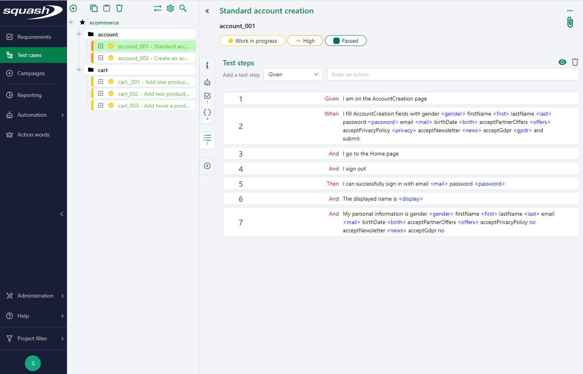Toggle test steps visibility eye icon
Image resolution: width=583 pixels, height=374 pixels.
click(x=562, y=62)
